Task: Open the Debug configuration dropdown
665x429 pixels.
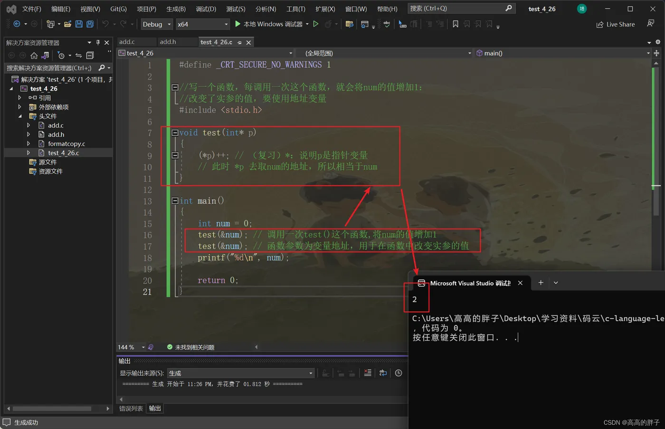Action: (x=156, y=24)
